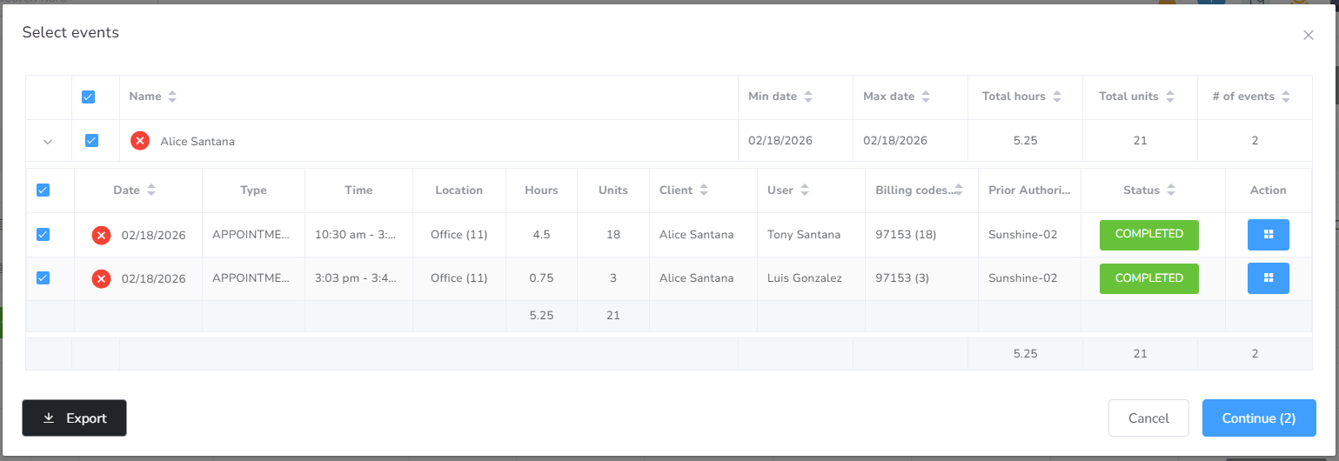Uncheck the Luis Gonzalez event checkbox
The image size is (1339, 461).
point(43,278)
